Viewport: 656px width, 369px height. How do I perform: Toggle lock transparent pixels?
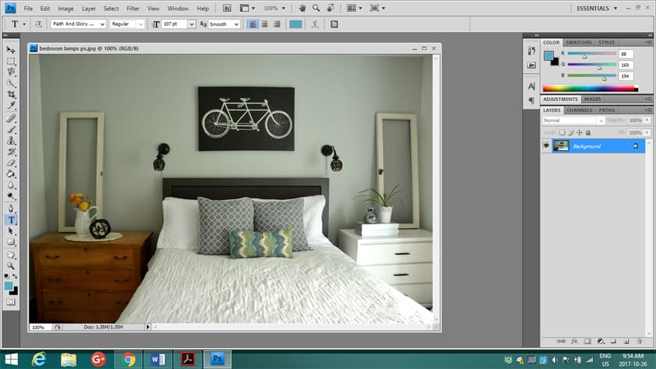562,133
